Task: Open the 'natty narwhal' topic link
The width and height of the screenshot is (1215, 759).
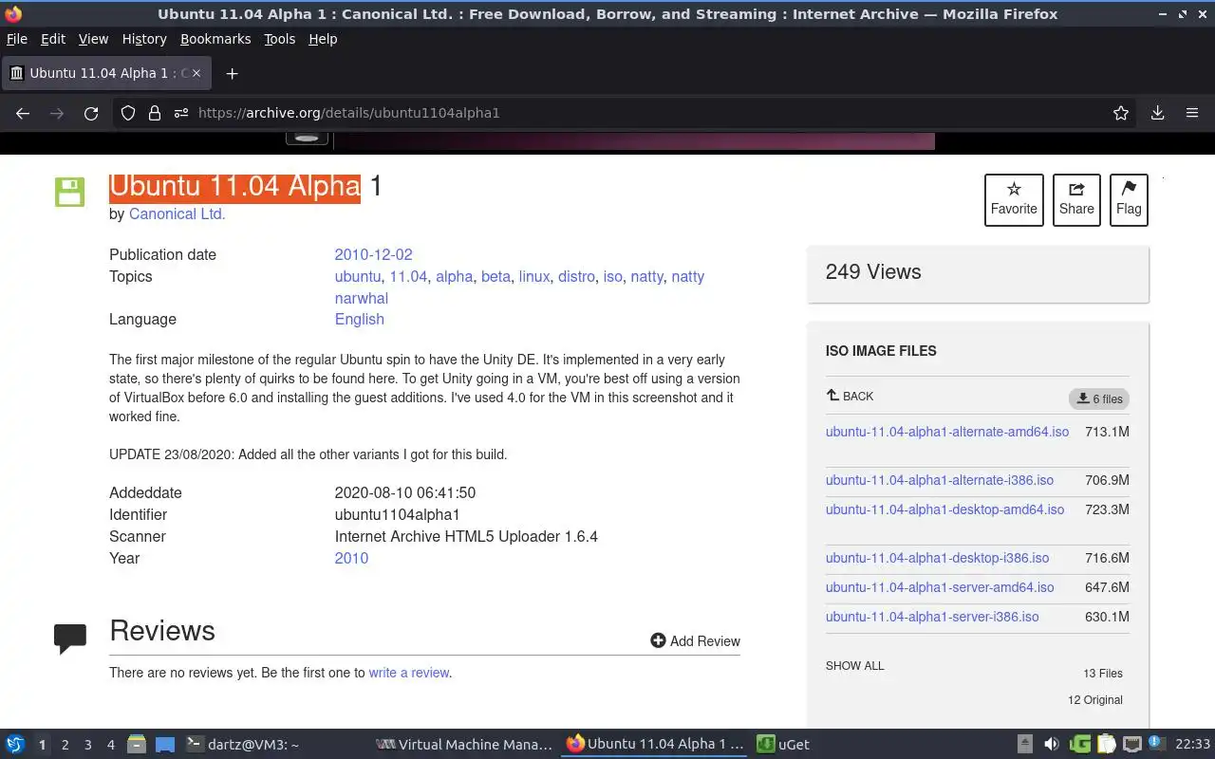Action: coord(519,287)
